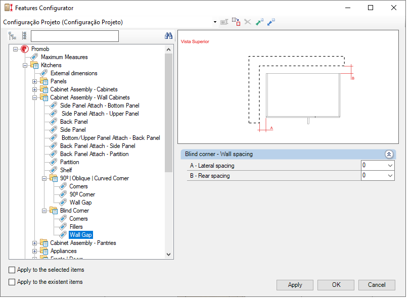Click the Cabinet Assembly - Pantries folder icon
The height and width of the screenshot is (302, 412).
click(44, 243)
